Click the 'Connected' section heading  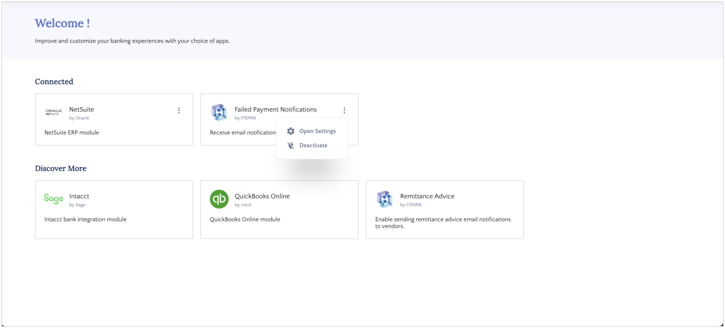point(54,82)
